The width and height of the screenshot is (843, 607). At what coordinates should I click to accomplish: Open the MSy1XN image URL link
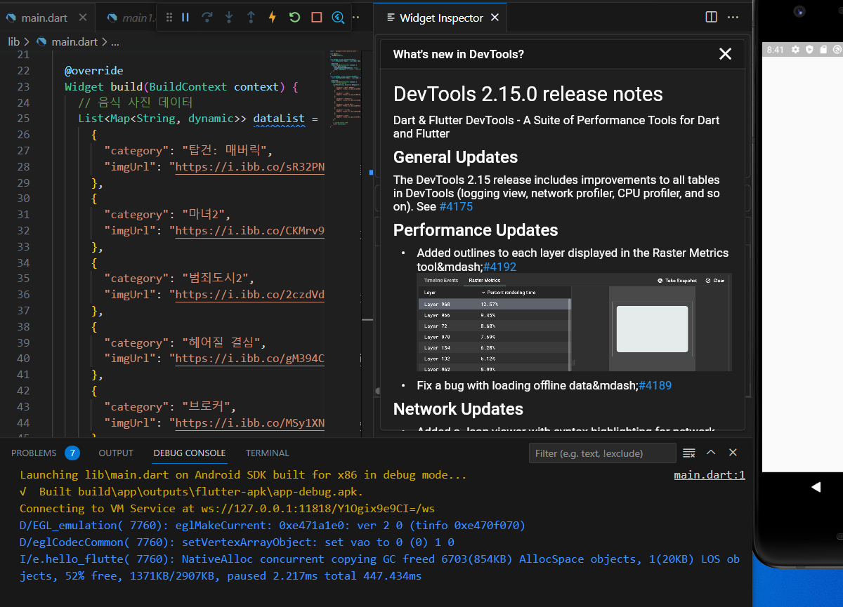coord(249,422)
